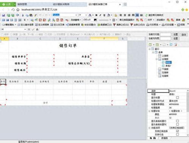The height and width of the screenshot is (143, 189).
Task: Click the 填表公式 funnel icon
Action: coord(114,25)
